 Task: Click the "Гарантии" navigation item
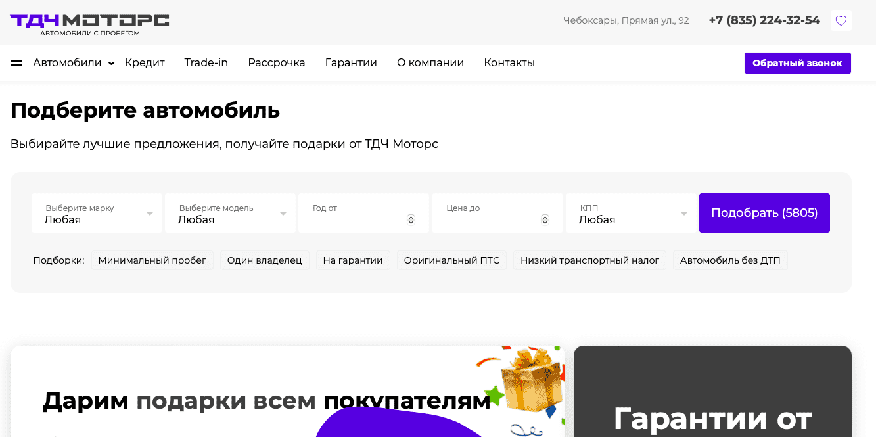[350, 62]
